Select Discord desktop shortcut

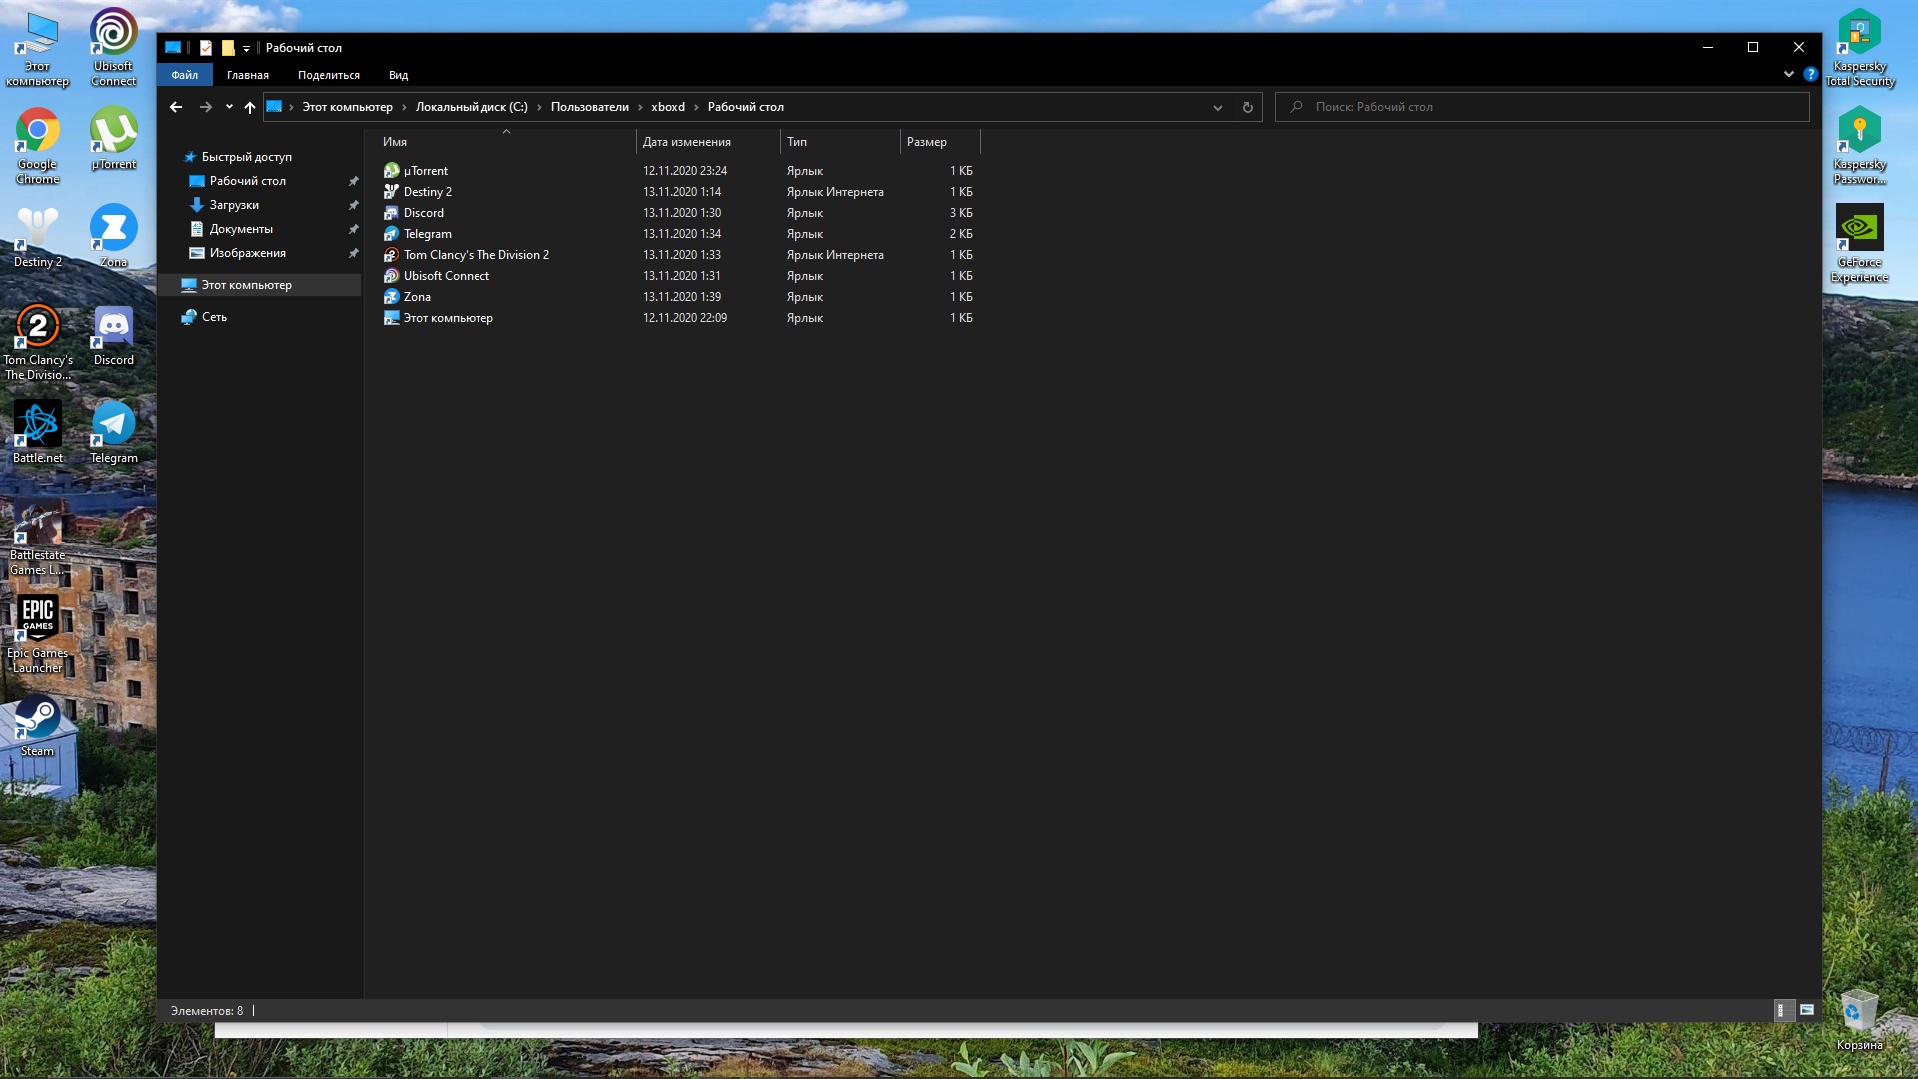pyautogui.click(x=113, y=334)
